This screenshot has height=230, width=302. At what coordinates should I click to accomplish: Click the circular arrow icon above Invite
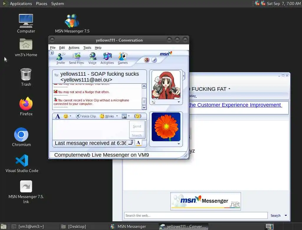[52, 53]
